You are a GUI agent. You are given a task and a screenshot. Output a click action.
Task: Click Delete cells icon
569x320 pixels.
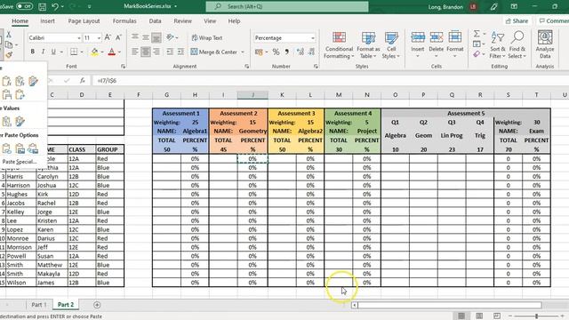tap(437, 37)
